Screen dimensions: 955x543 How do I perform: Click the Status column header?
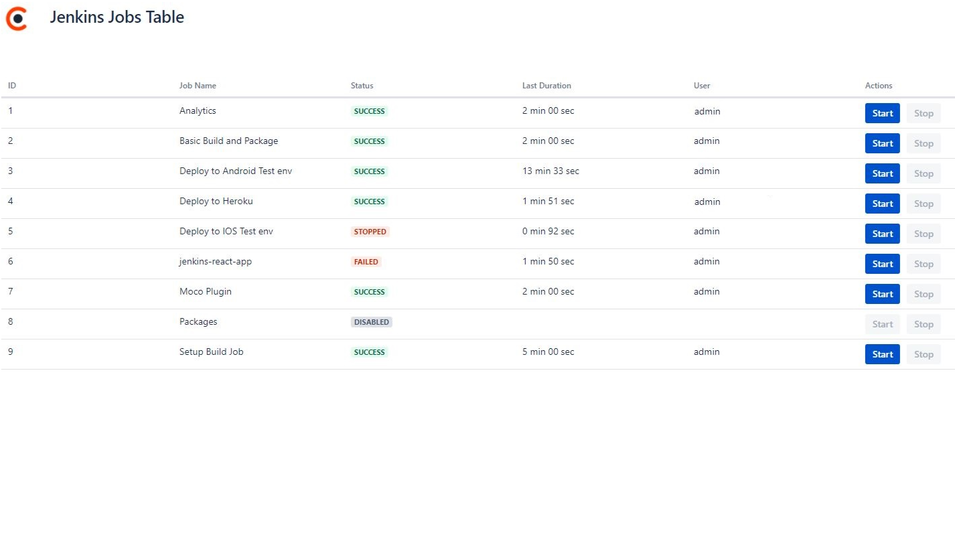(x=362, y=86)
